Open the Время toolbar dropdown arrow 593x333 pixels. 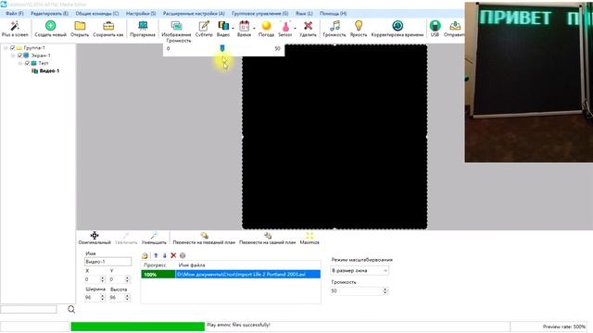coord(254,28)
